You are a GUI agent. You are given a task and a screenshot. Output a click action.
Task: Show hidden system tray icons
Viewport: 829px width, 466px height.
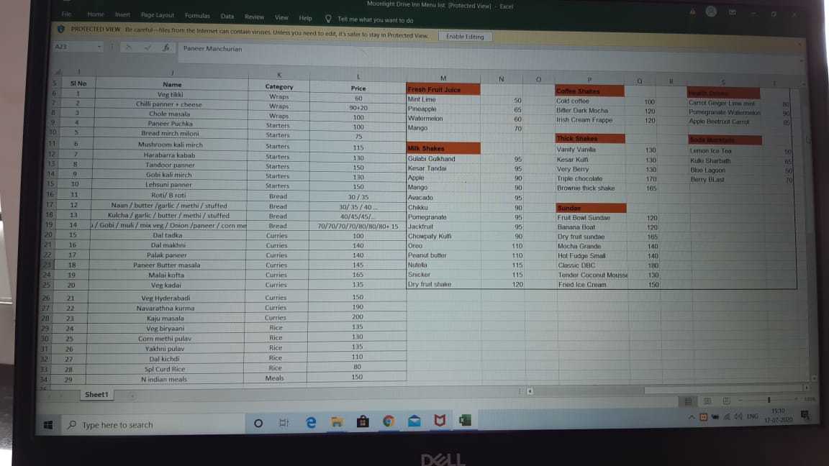click(692, 416)
